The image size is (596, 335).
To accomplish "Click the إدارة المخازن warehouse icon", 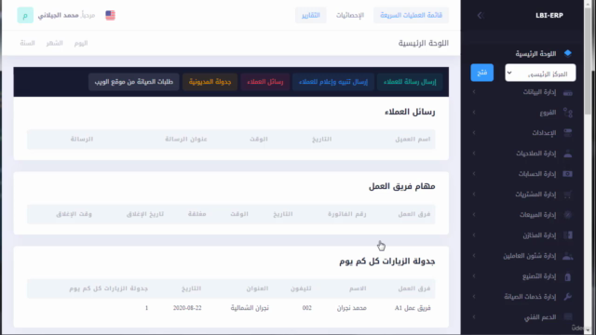I will 567,235.
